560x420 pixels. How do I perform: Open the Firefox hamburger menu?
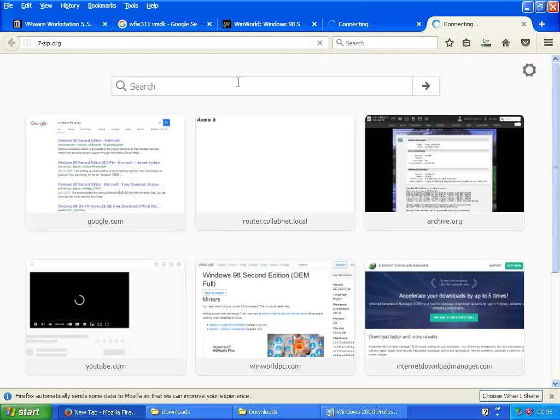pos(549,43)
